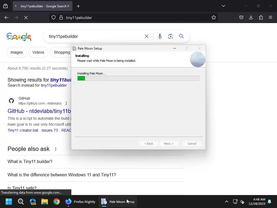277x208 pixels.
Task: Bookmark this page with the star
Action: 214,18
